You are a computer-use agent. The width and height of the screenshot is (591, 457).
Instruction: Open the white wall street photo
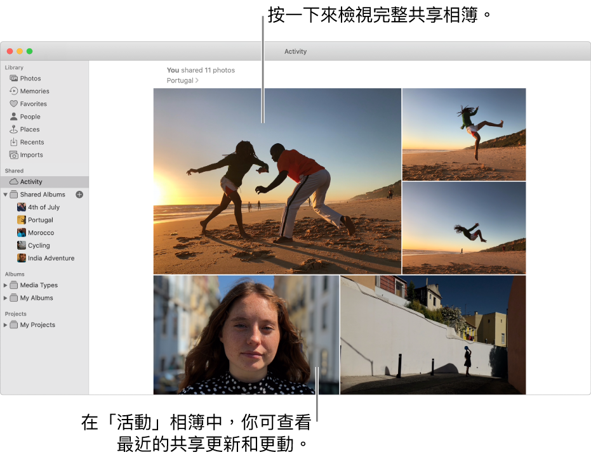coord(433,335)
